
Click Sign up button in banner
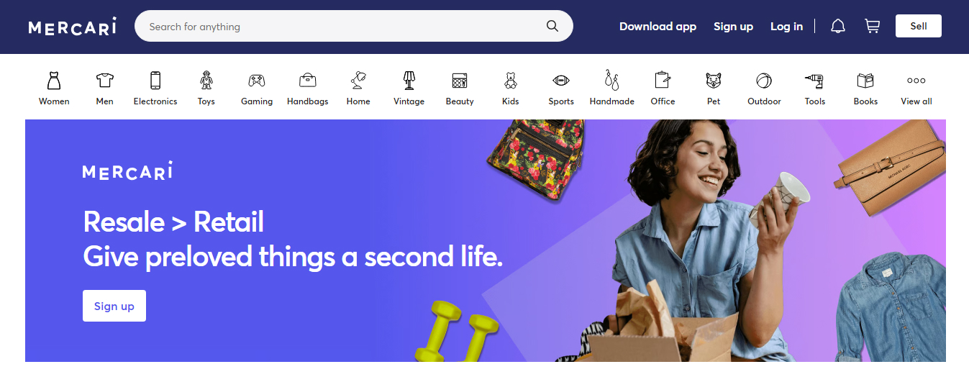(114, 306)
